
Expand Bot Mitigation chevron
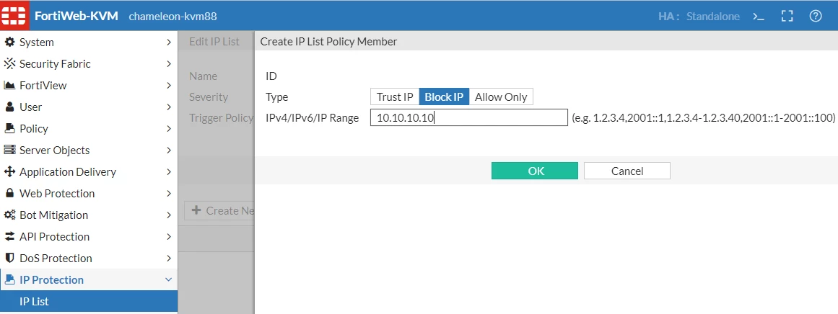click(x=168, y=215)
